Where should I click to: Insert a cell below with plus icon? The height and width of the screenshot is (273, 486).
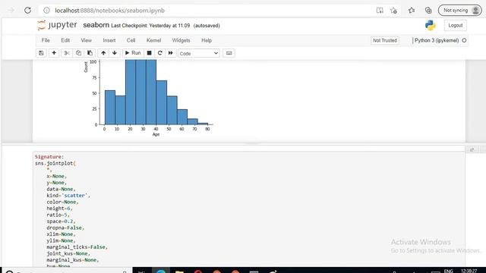[54, 53]
